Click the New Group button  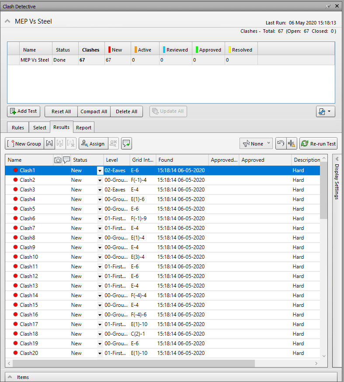coord(24,143)
